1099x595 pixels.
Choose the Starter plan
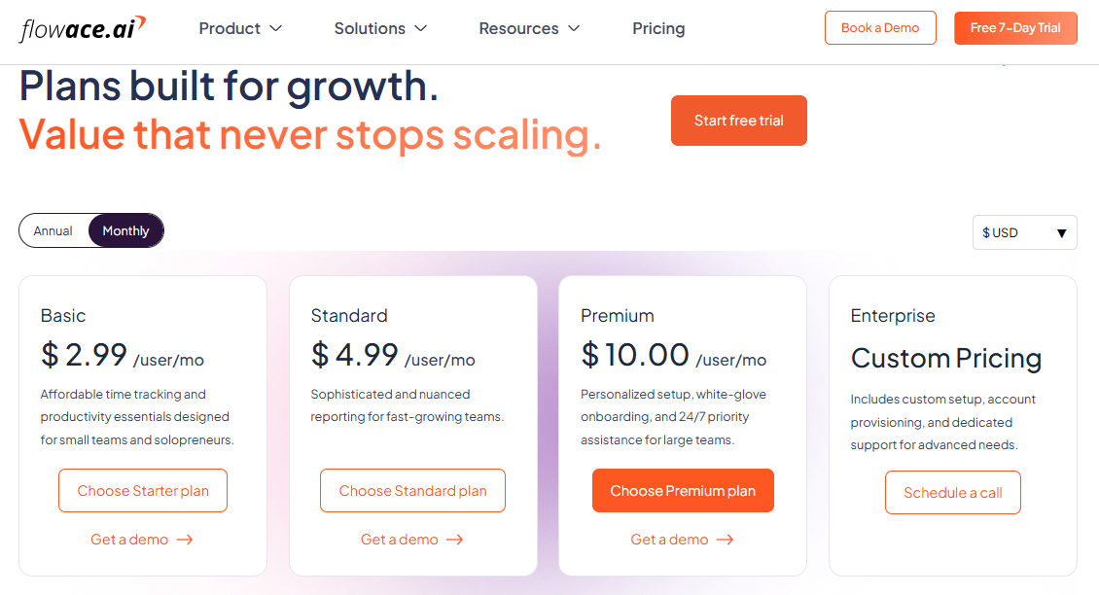tap(142, 490)
